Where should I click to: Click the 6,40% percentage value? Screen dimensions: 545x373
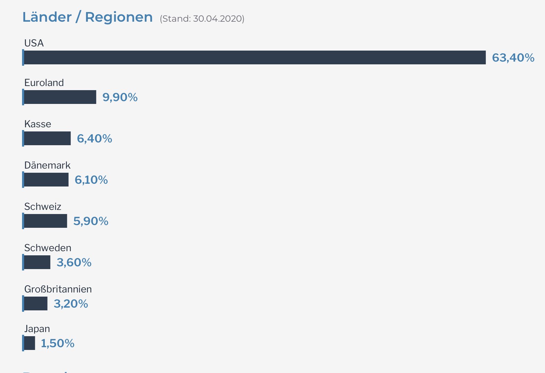(94, 139)
